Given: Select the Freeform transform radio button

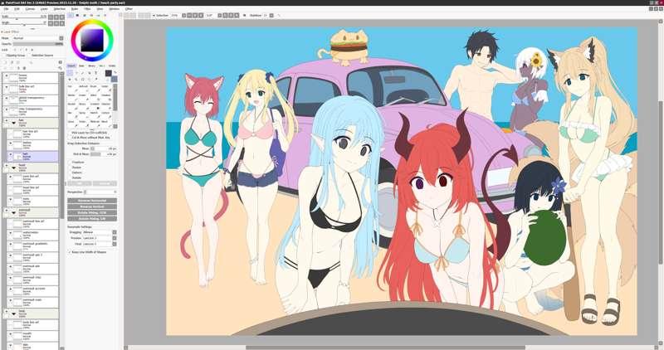Looking at the screenshot, I should point(71,162).
